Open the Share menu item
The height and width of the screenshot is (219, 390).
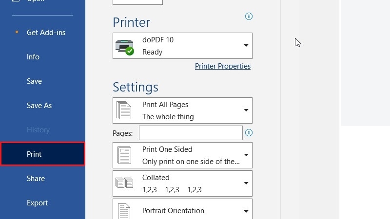[36, 179]
